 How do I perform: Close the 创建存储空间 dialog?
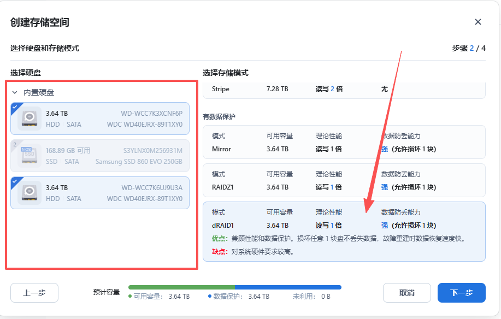click(478, 22)
